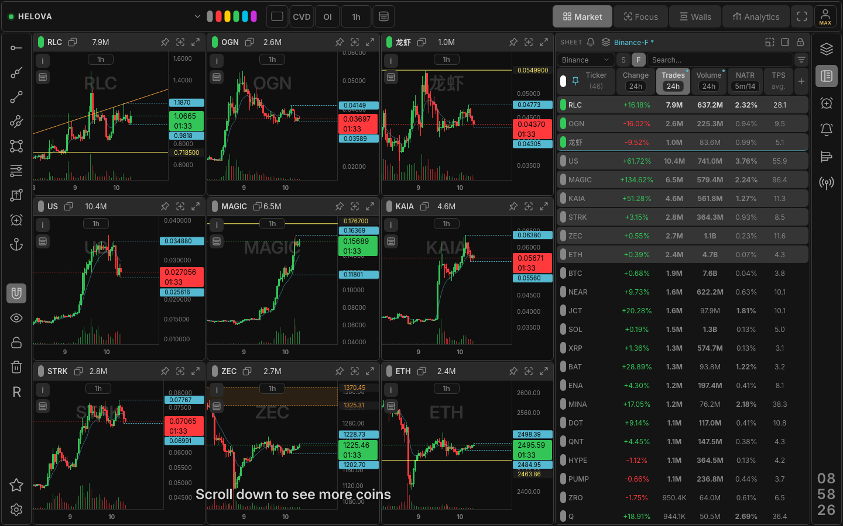Click the fullscreen toggle button
This screenshot has height=526, width=843.
click(802, 17)
